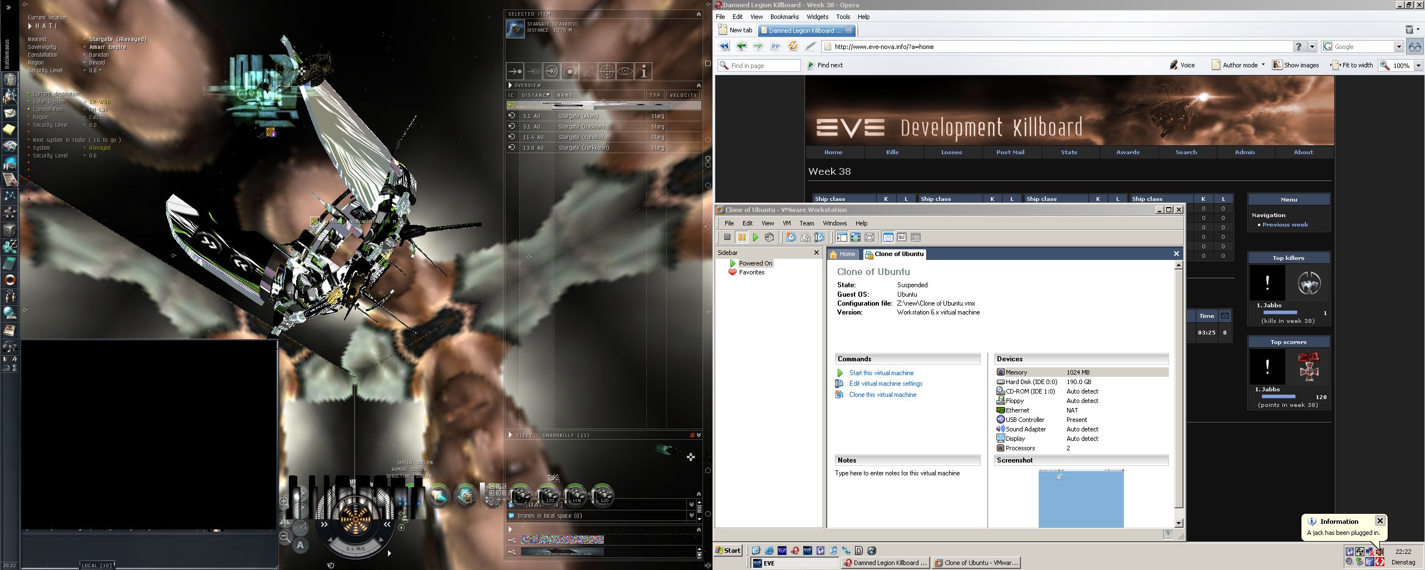
Task: Open the VMware VM menu
Action: click(x=787, y=223)
